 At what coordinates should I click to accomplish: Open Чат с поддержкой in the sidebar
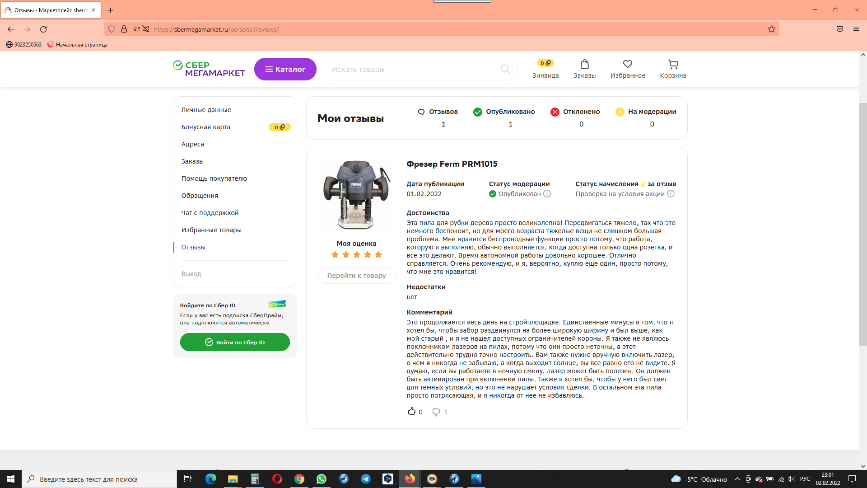tap(210, 213)
